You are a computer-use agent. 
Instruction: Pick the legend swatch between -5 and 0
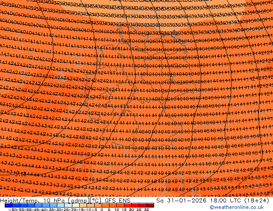click(98, 205)
